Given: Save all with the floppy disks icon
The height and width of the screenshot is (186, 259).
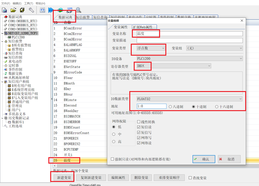Looking at the screenshot, I should [x=22, y=10].
